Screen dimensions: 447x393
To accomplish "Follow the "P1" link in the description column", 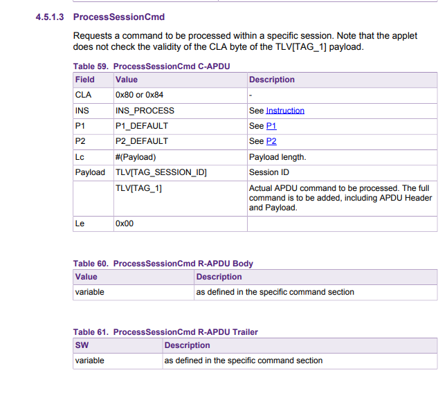I will 271,126.
